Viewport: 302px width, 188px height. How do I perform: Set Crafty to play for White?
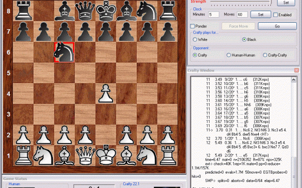coord(195,40)
